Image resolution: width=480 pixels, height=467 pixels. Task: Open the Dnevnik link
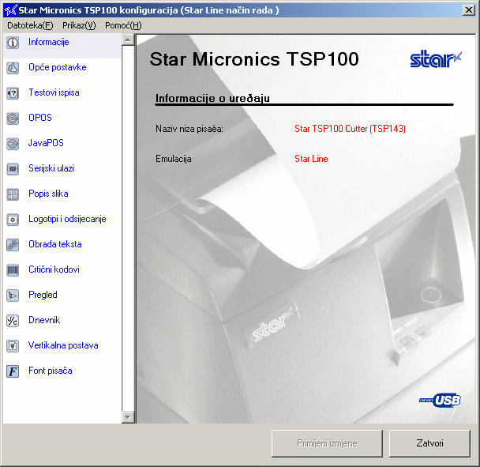44,320
